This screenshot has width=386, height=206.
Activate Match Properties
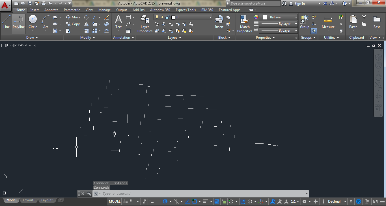pos(245,24)
